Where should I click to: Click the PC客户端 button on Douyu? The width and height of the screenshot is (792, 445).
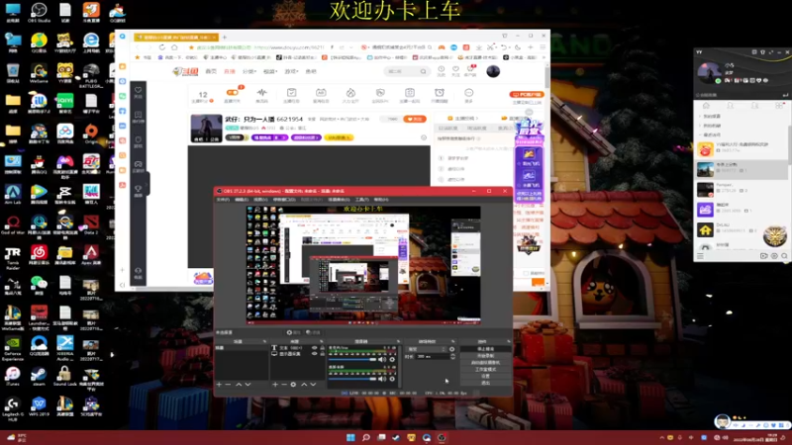(527, 94)
